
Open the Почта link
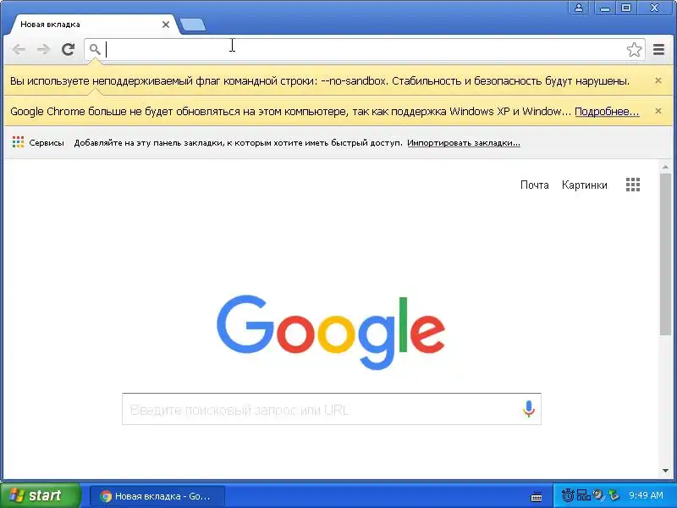535,185
